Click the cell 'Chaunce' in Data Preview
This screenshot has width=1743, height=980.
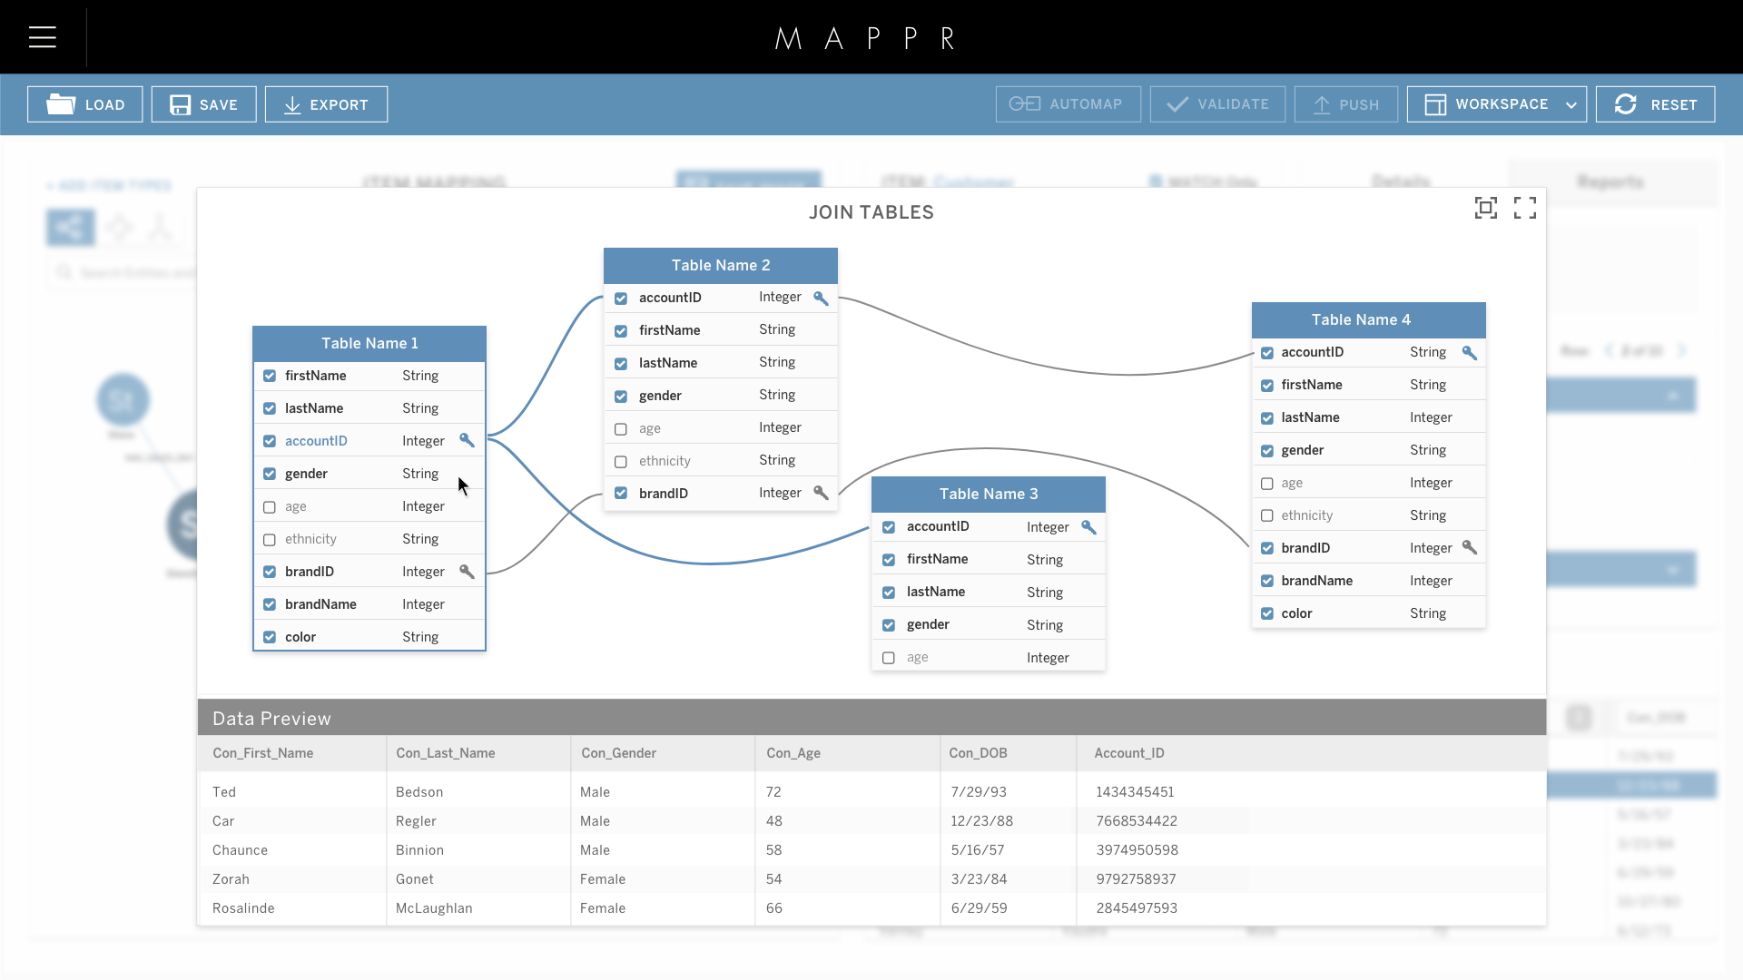pos(240,850)
